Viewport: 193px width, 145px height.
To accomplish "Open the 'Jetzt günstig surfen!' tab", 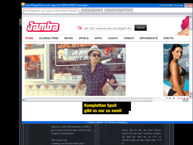I will coord(92,11).
